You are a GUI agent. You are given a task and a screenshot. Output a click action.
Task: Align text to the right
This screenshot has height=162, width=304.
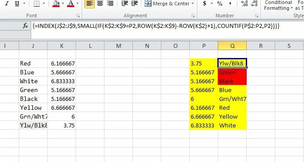110,4
